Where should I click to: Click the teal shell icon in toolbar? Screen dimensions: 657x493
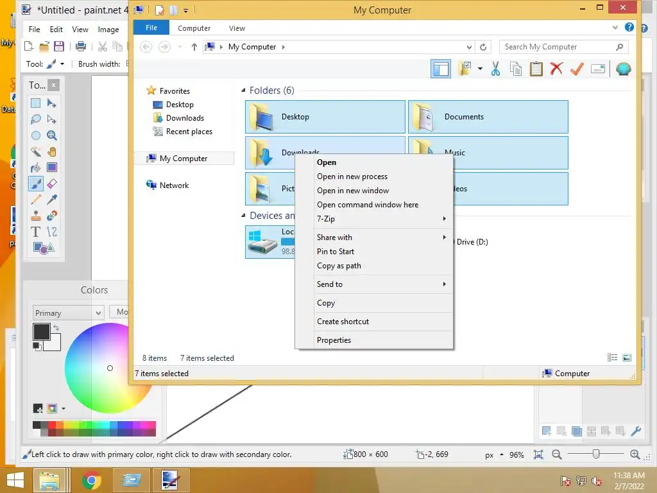click(623, 69)
